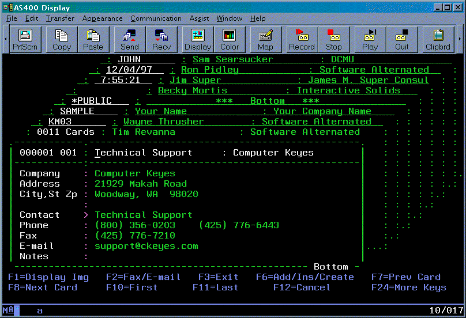Click F7=Prev Card function key

(x=406, y=277)
